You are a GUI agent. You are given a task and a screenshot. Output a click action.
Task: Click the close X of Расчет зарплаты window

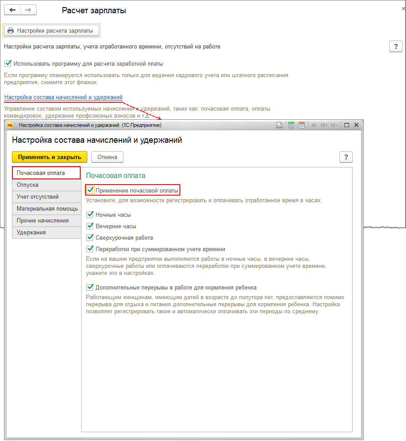click(403, 9)
